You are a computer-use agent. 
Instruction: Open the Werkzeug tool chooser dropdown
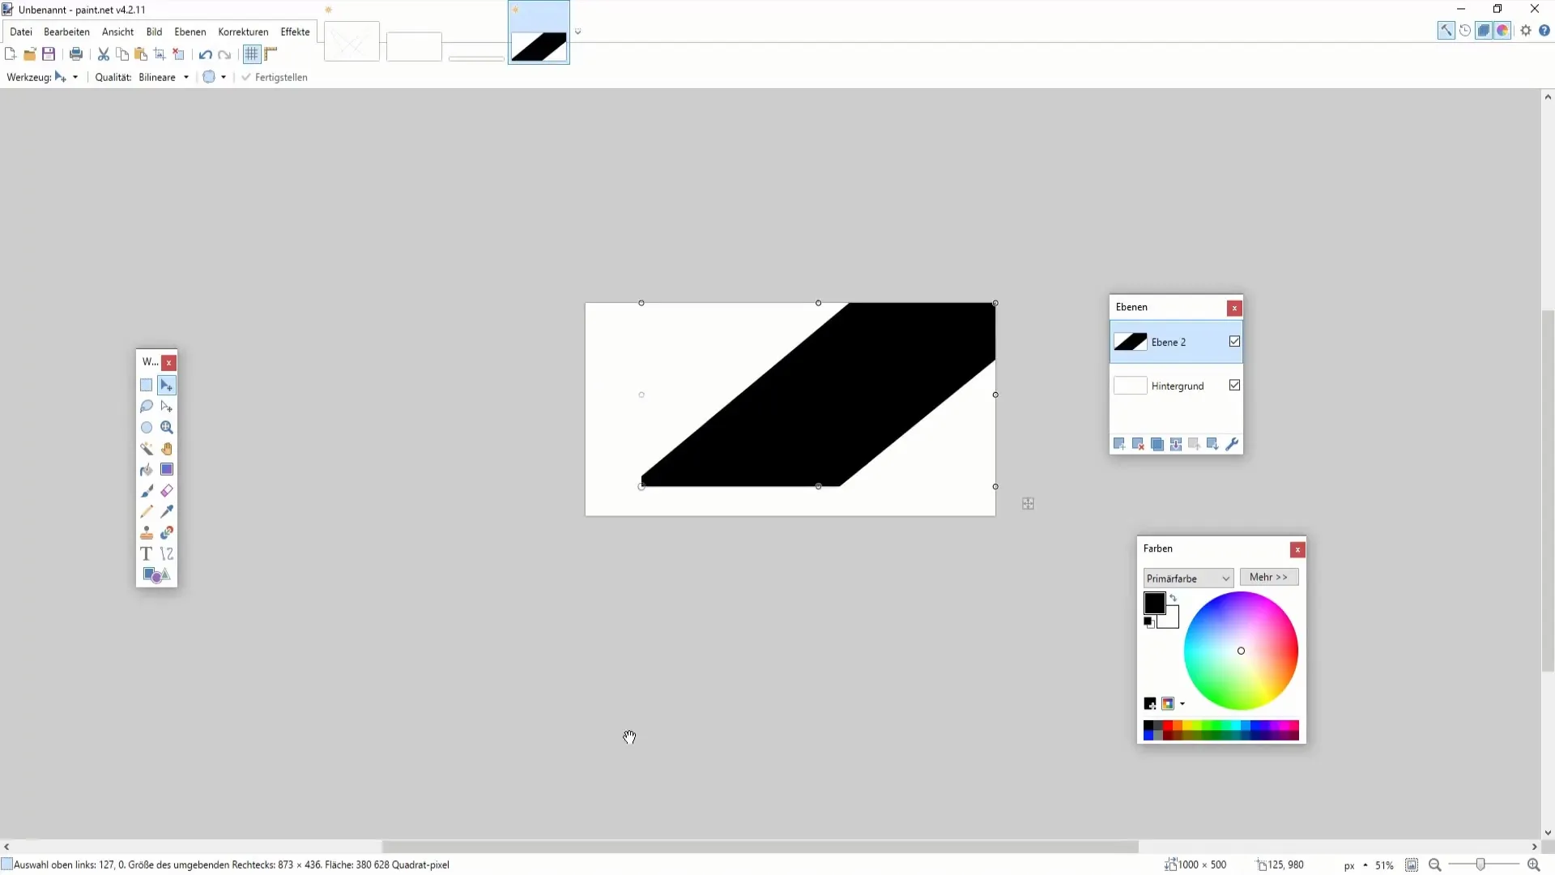[66, 77]
